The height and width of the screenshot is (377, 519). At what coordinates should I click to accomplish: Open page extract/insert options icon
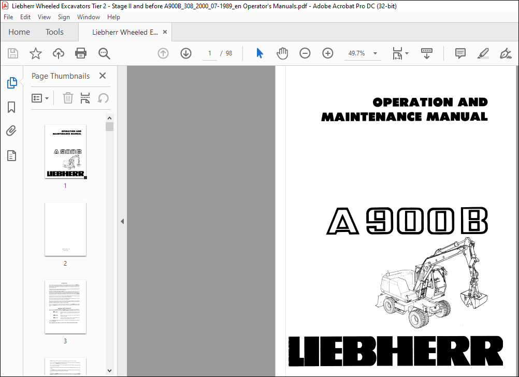[x=85, y=98]
